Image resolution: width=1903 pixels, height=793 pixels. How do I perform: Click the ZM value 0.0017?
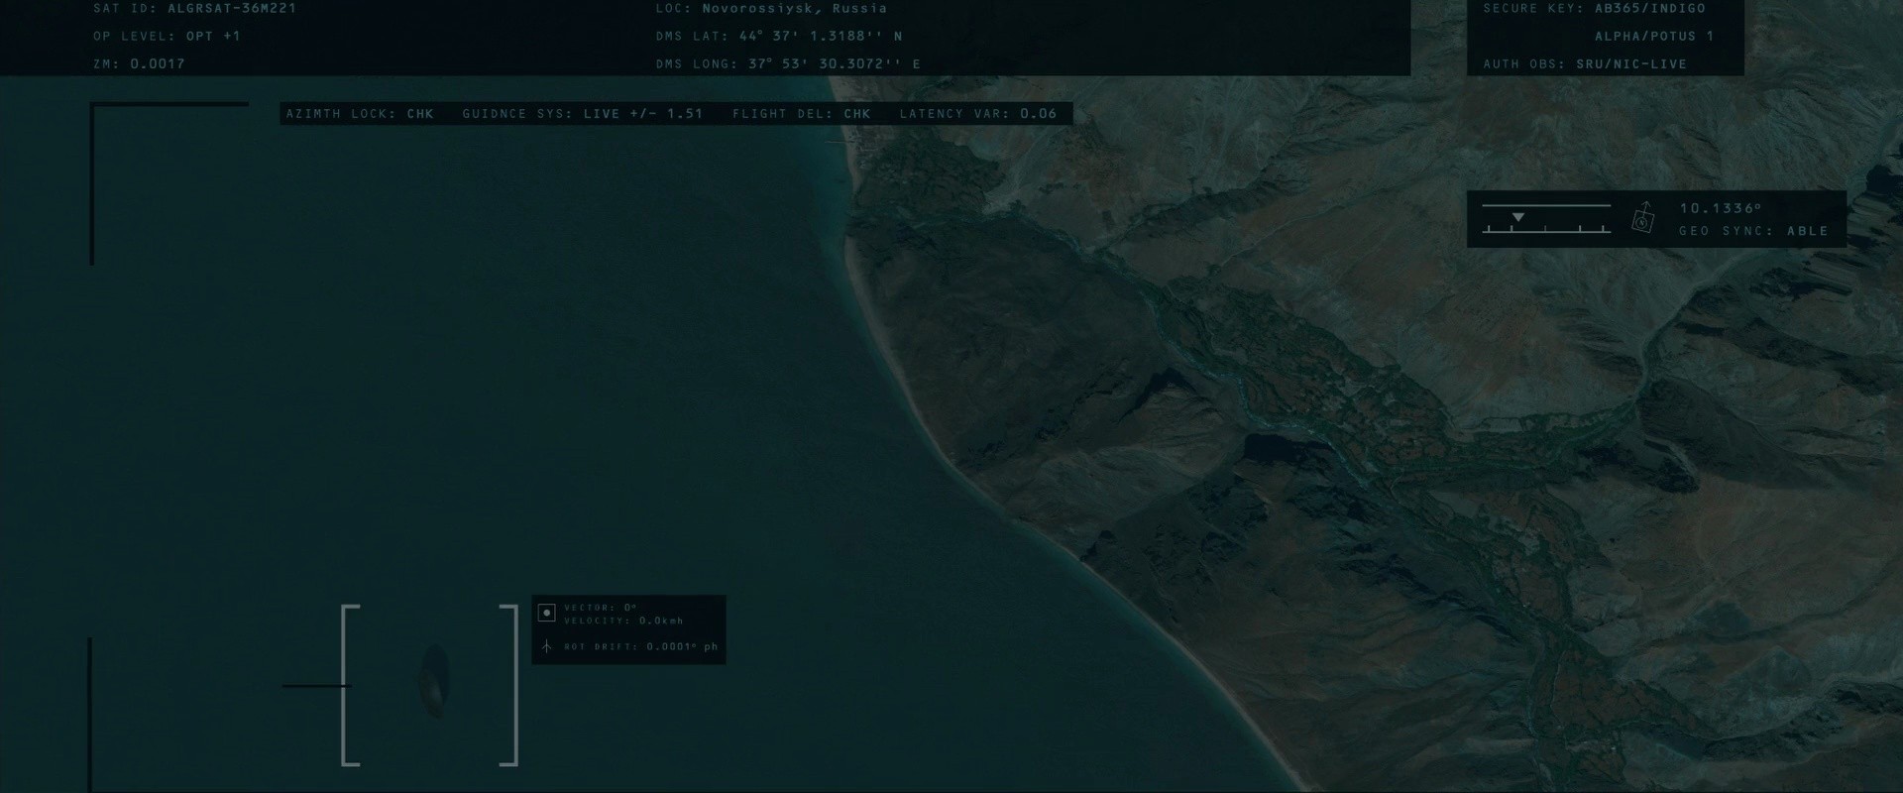(158, 63)
